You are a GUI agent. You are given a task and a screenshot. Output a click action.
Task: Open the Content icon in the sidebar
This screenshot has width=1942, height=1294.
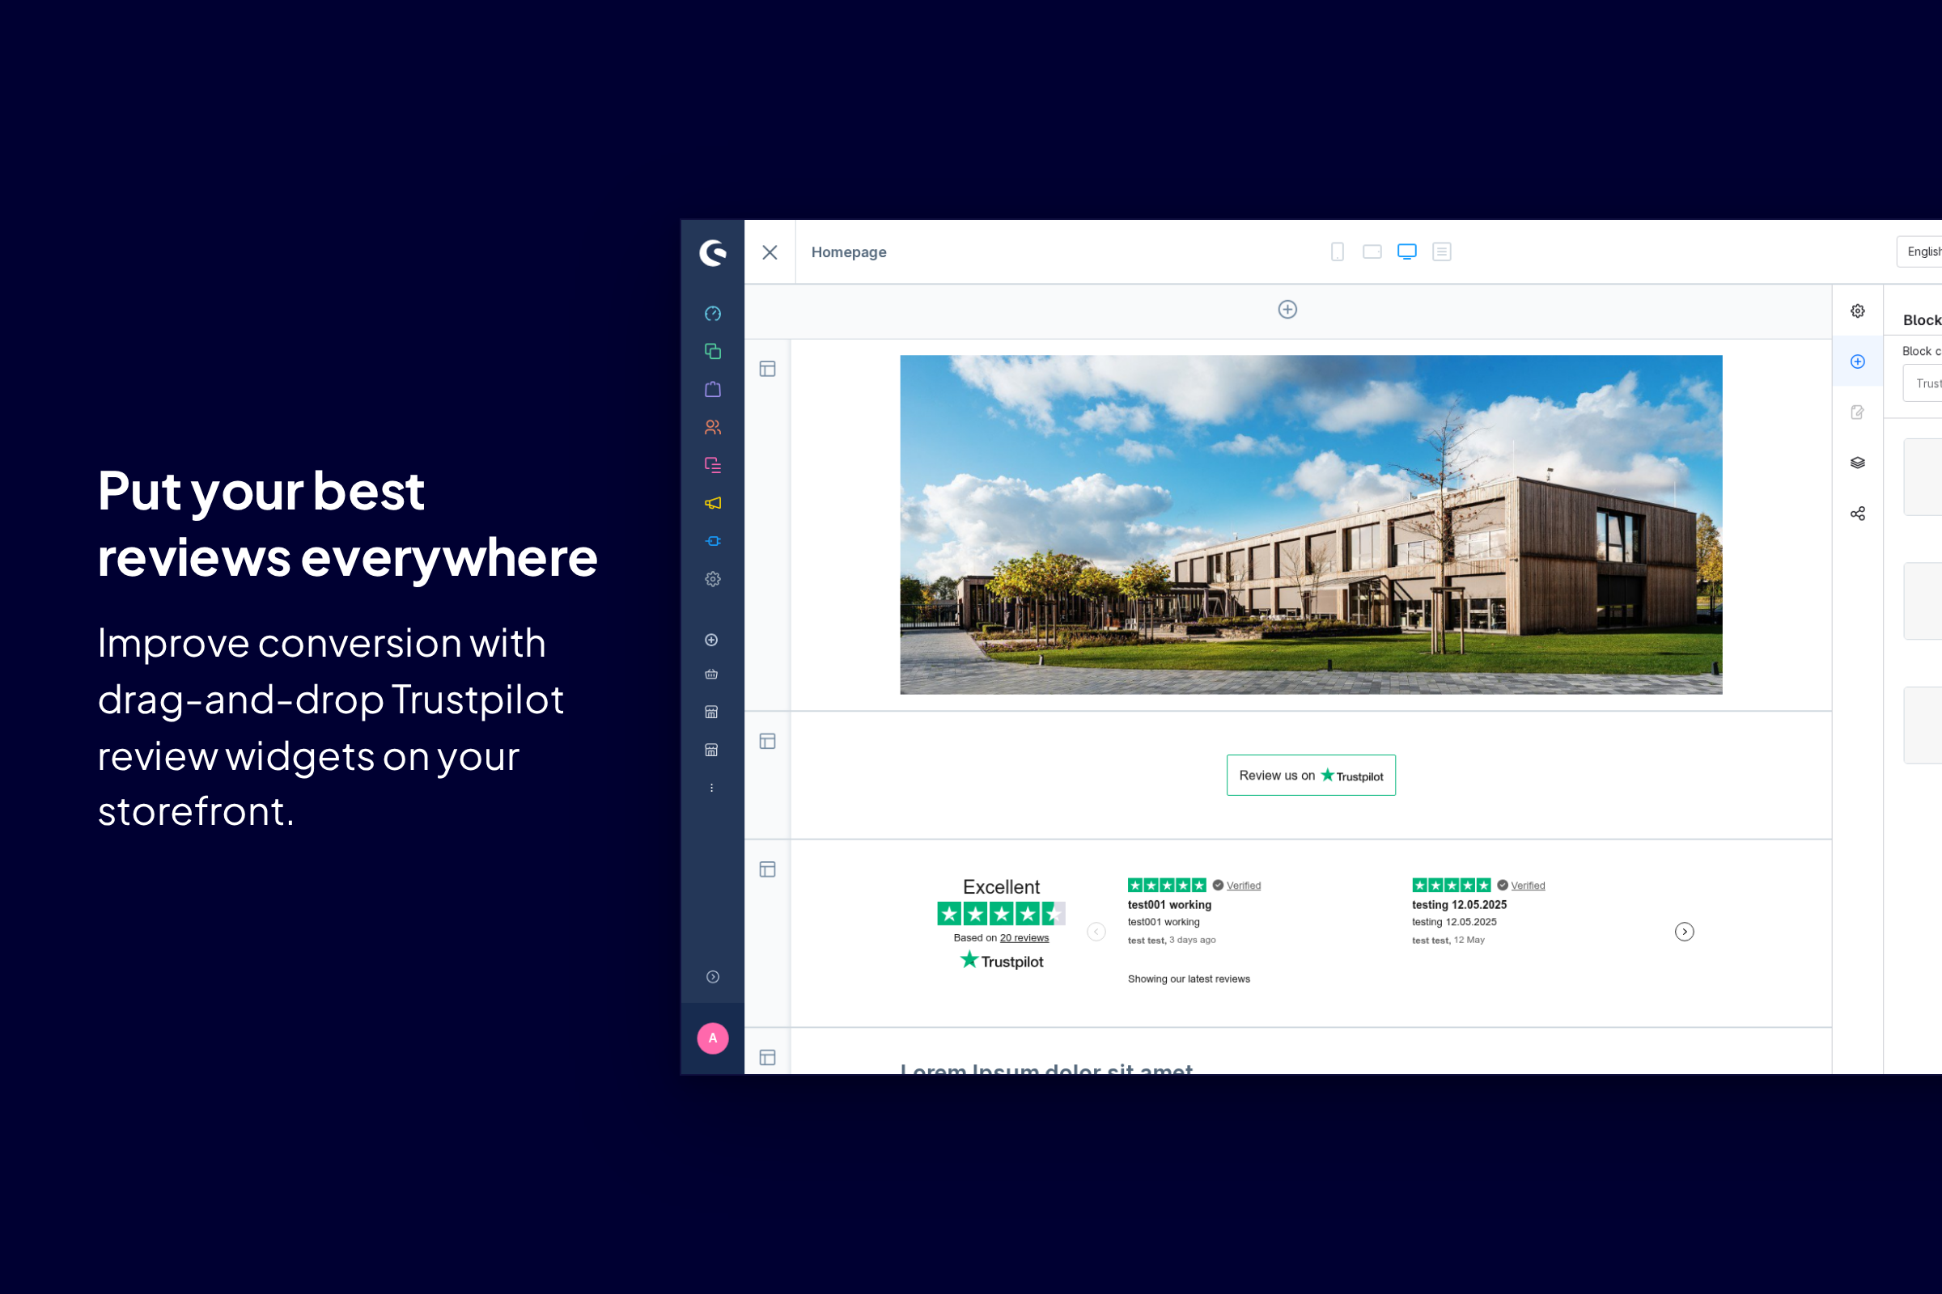click(712, 464)
